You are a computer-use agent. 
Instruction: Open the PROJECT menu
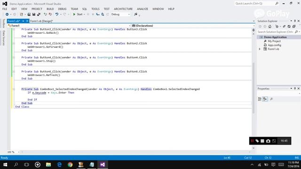pyautogui.click(x=37, y=9)
